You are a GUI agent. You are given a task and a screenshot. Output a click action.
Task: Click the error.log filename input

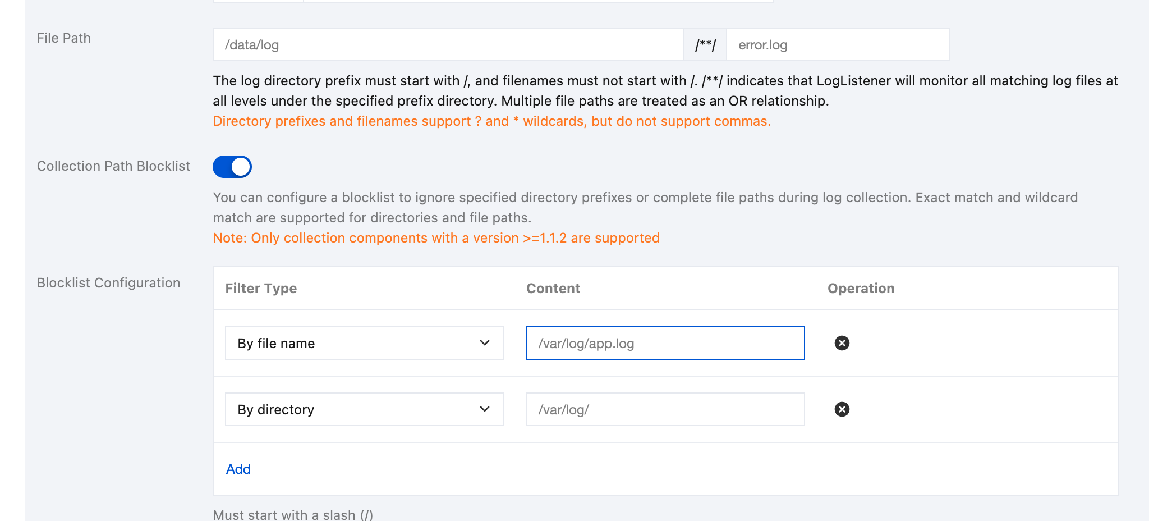tap(837, 45)
